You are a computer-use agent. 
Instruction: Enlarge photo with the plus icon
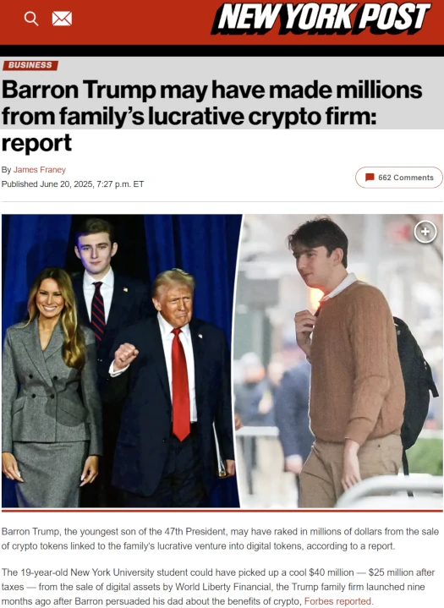425,232
